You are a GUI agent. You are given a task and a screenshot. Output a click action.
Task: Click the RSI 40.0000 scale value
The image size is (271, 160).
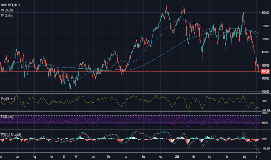tap(265, 123)
